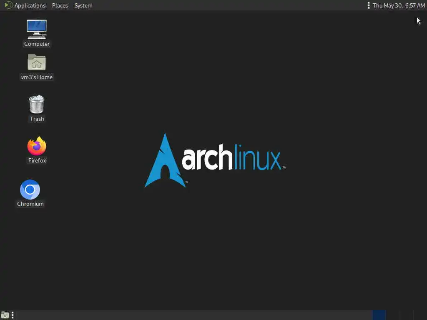Click the window list handle in bottom panel
The image size is (427, 320).
[x=13, y=315]
